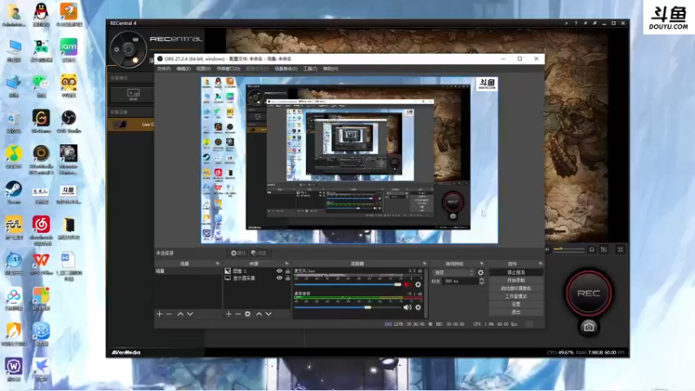Toggle the lock on the 图像 2 source
This screenshot has height=391, width=695.
coord(288,271)
